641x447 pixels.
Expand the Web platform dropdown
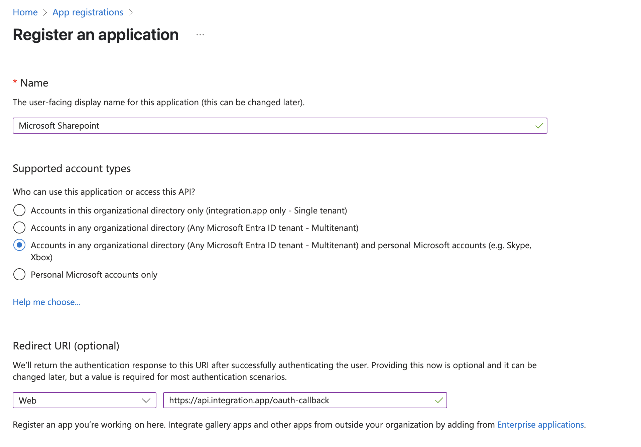pos(84,400)
